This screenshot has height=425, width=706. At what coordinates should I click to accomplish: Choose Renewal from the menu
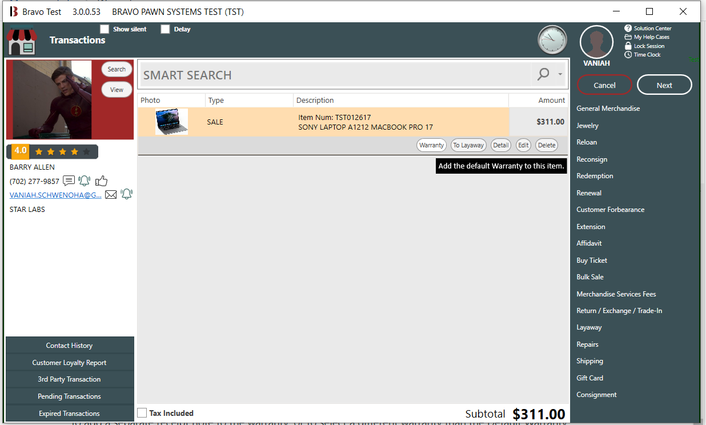click(589, 193)
